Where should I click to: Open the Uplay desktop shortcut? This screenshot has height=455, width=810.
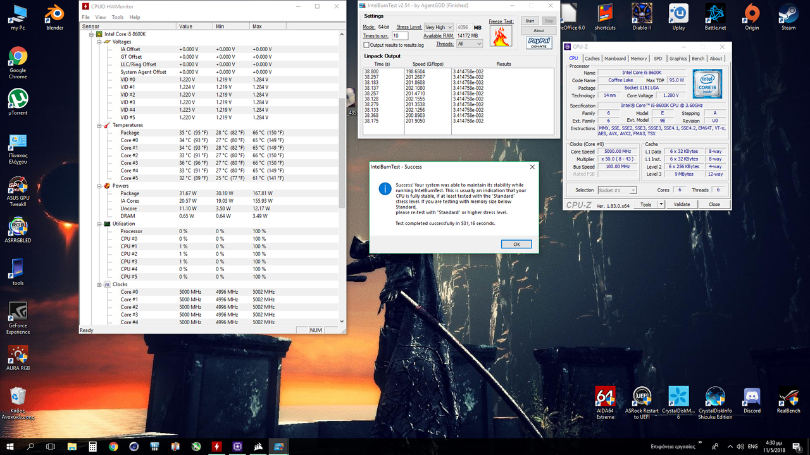678,16
